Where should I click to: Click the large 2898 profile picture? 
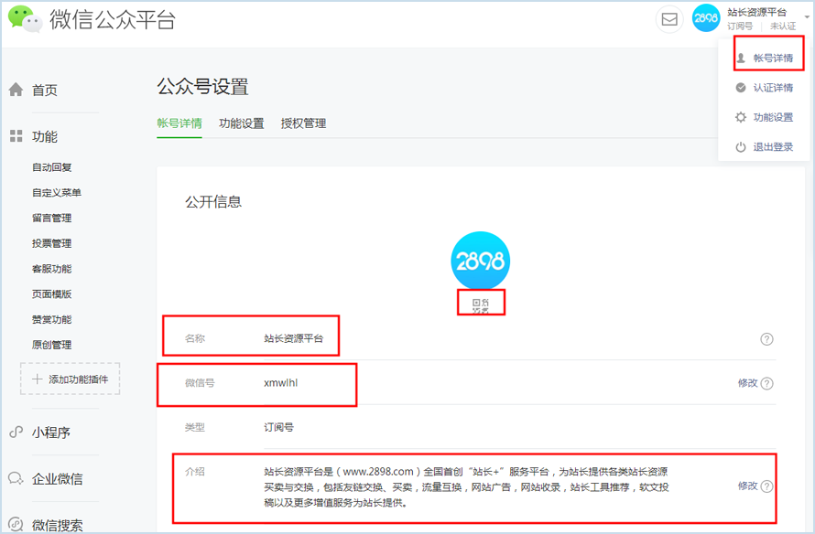(x=480, y=261)
